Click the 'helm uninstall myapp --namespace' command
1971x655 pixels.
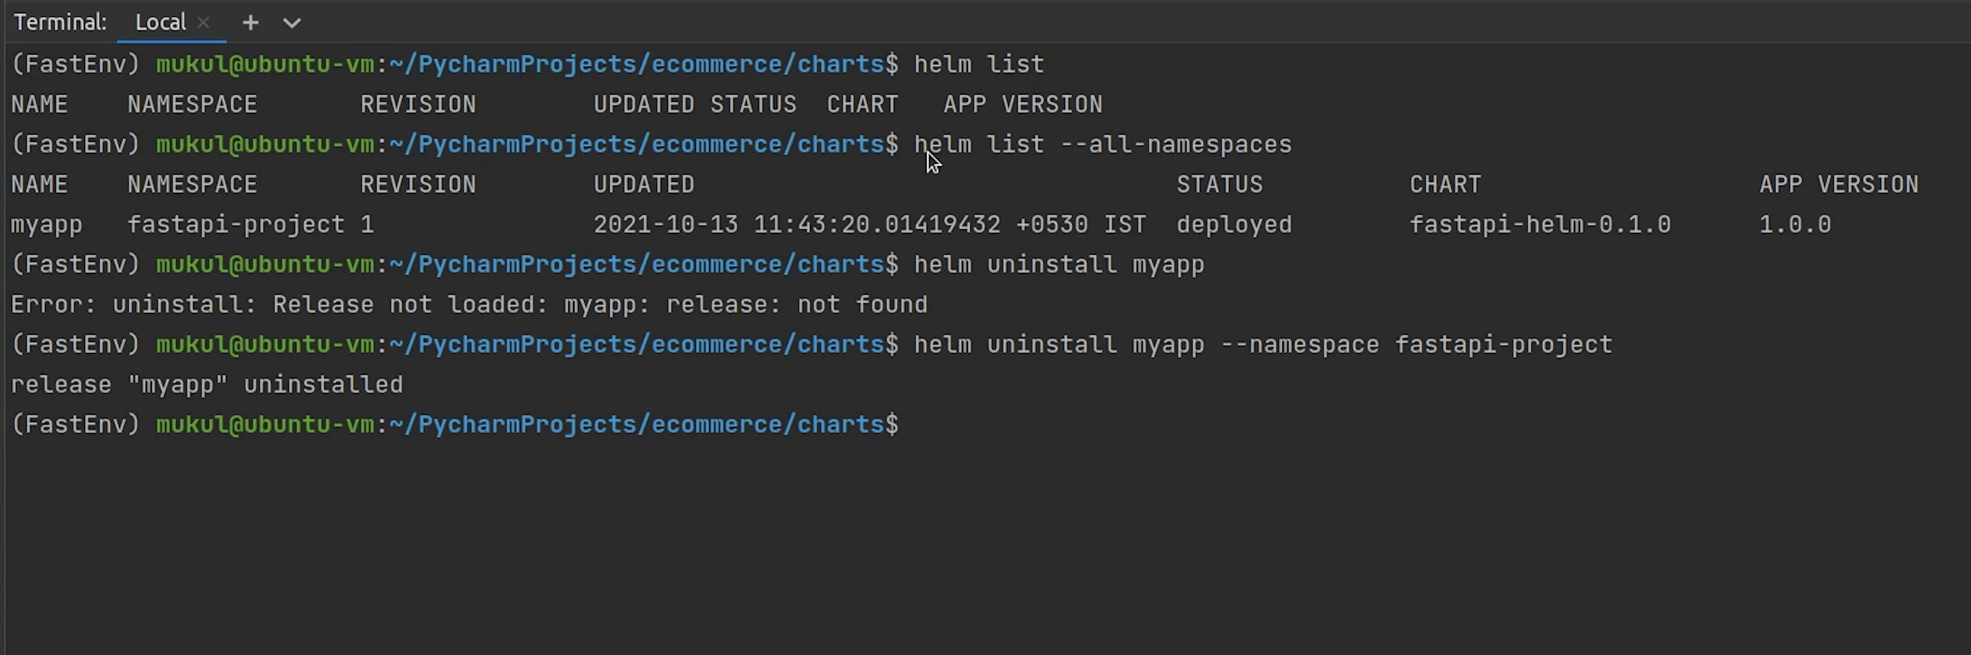[1262, 344]
